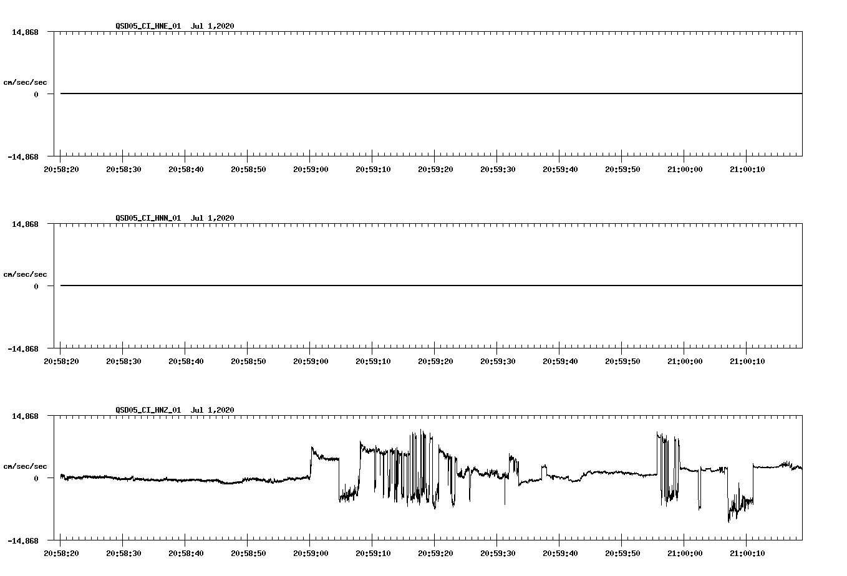Click the 20:58:20 time label under HNE plot
Screen dimensions: 847x576
61,169
